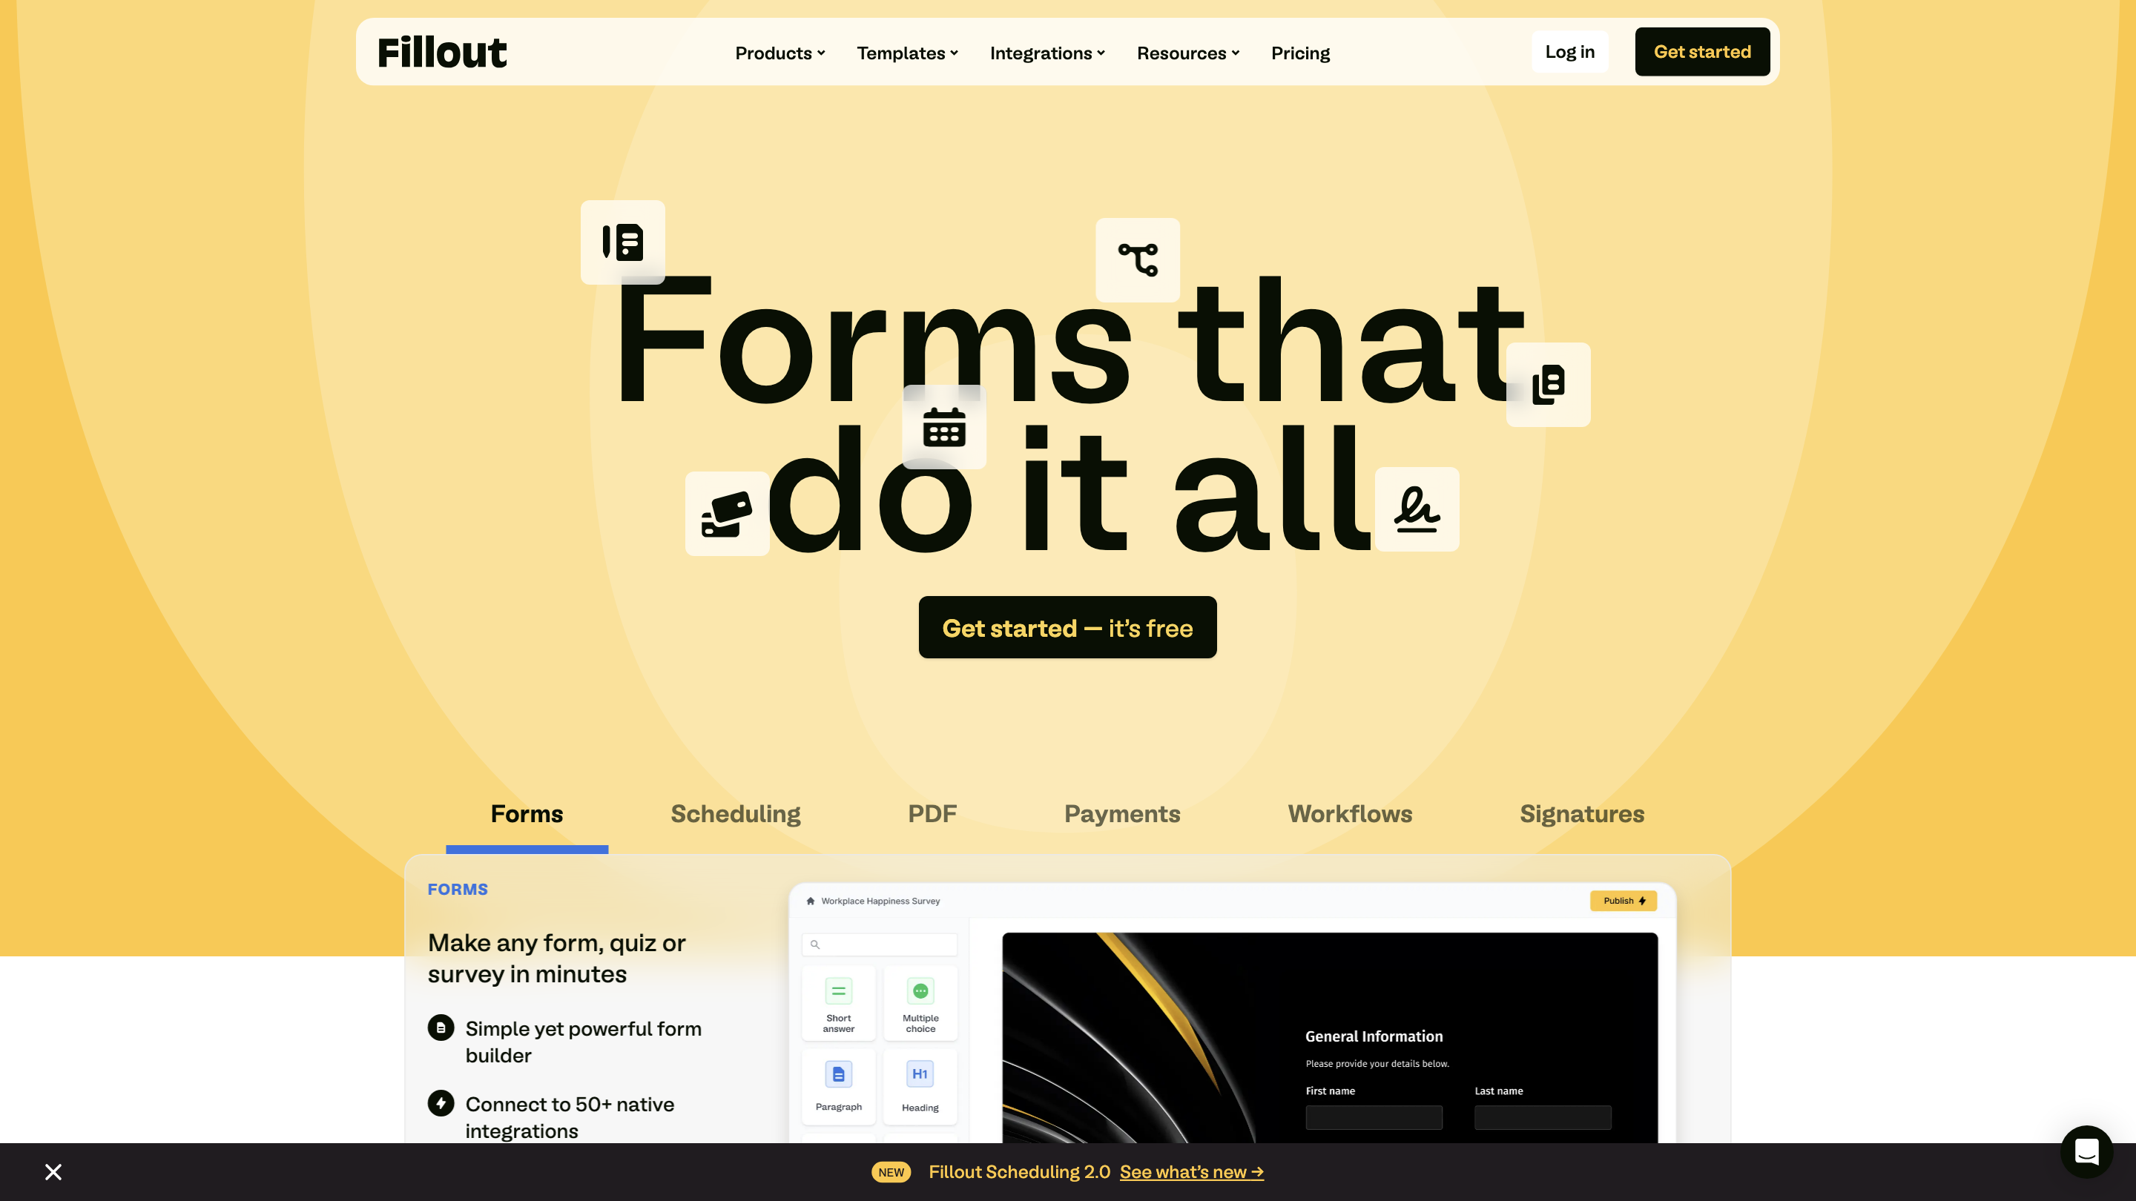Screen dimensions: 2136x1201
Task: Select the Paragraph field type
Action: [x=838, y=1087]
